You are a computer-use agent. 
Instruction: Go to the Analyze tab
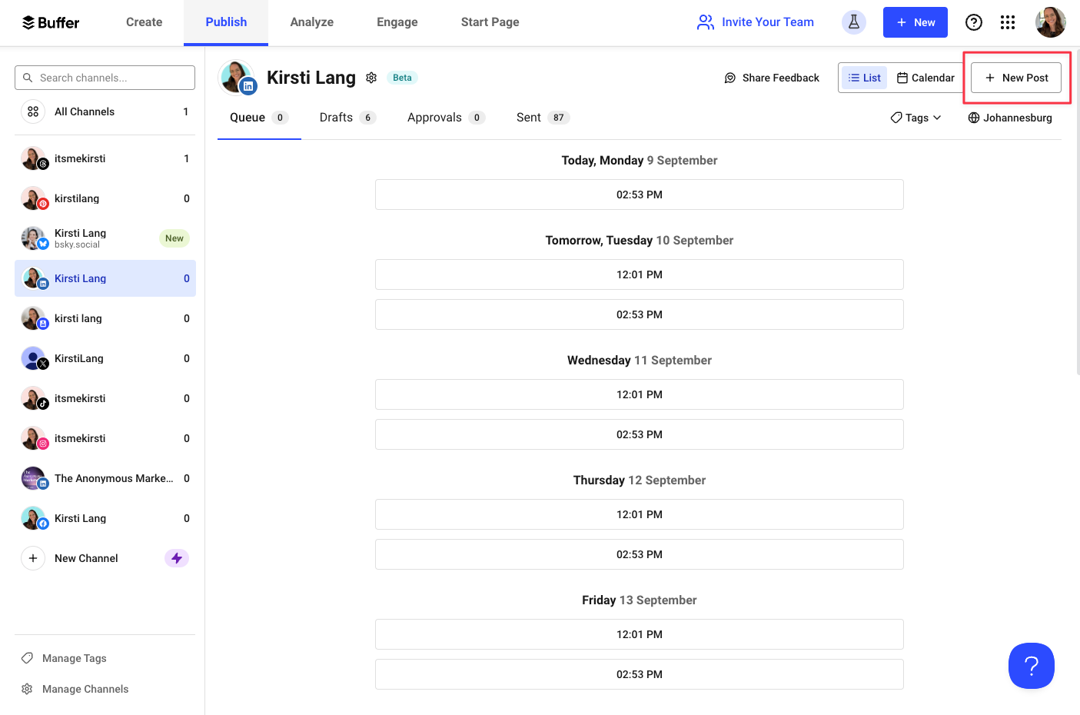pyautogui.click(x=312, y=22)
